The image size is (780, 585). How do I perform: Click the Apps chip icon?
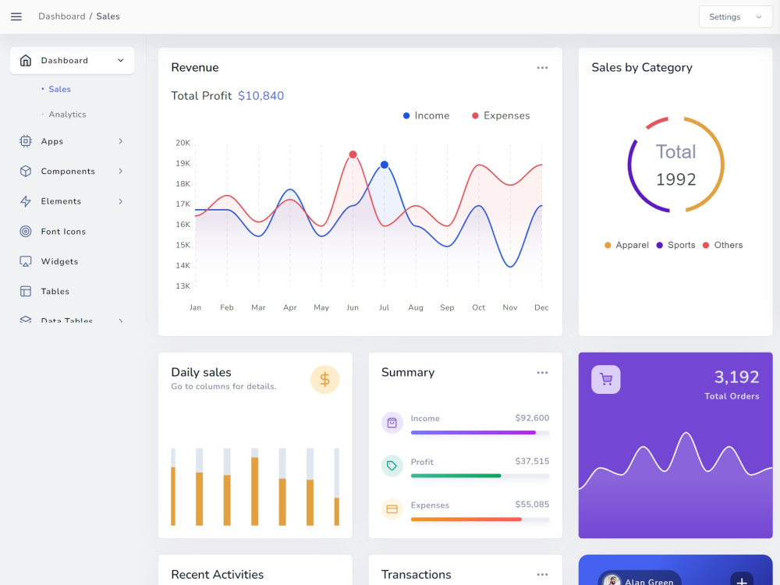(26, 141)
